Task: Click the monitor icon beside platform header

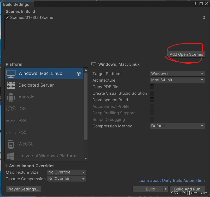Action: tap(94, 64)
